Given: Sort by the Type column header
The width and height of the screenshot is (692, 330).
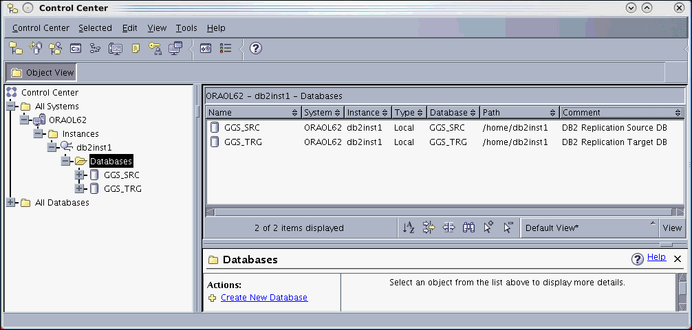Looking at the screenshot, I should (409, 113).
